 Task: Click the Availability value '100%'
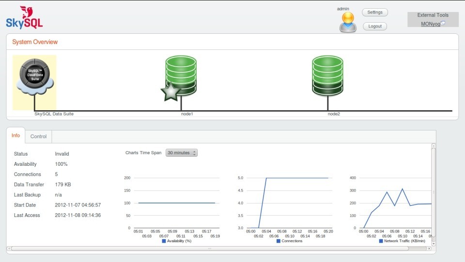click(x=61, y=164)
